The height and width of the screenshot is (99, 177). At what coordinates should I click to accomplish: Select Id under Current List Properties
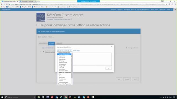click(x=59, y=76)
